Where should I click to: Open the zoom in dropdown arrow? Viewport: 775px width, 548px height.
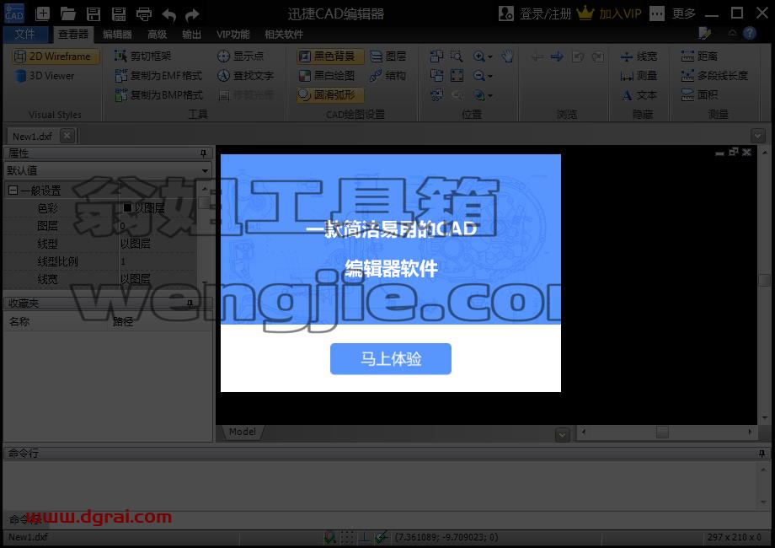click(490, 56)
